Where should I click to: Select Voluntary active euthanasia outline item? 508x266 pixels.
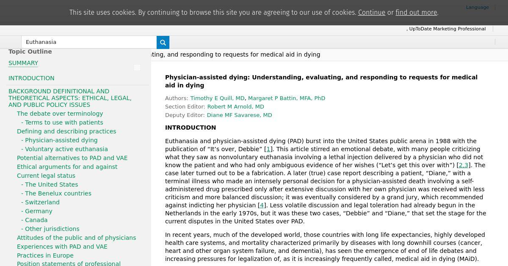[66, 149]
